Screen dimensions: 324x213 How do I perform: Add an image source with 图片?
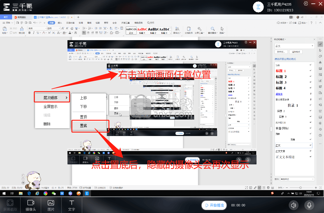[x=51, y=205]
